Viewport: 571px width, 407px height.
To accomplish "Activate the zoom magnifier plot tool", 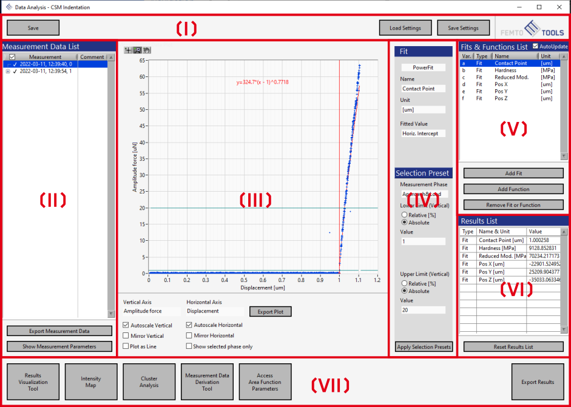I will point(137,50).
